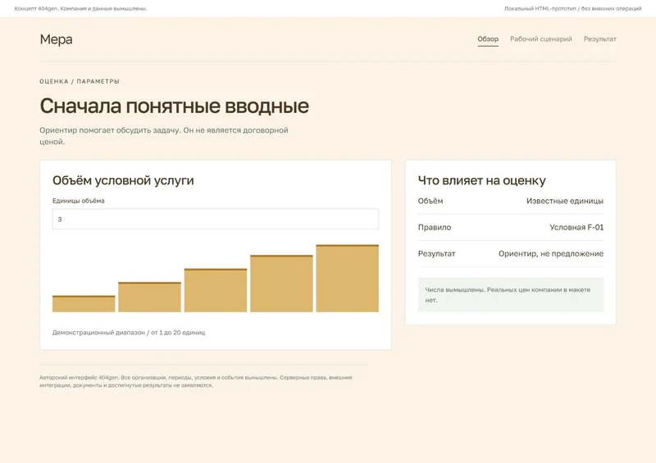Image resolution: width=656 pixels, height=463 pixels.
Task: Click the Объём row label
Action: click(x=430, y=201)
